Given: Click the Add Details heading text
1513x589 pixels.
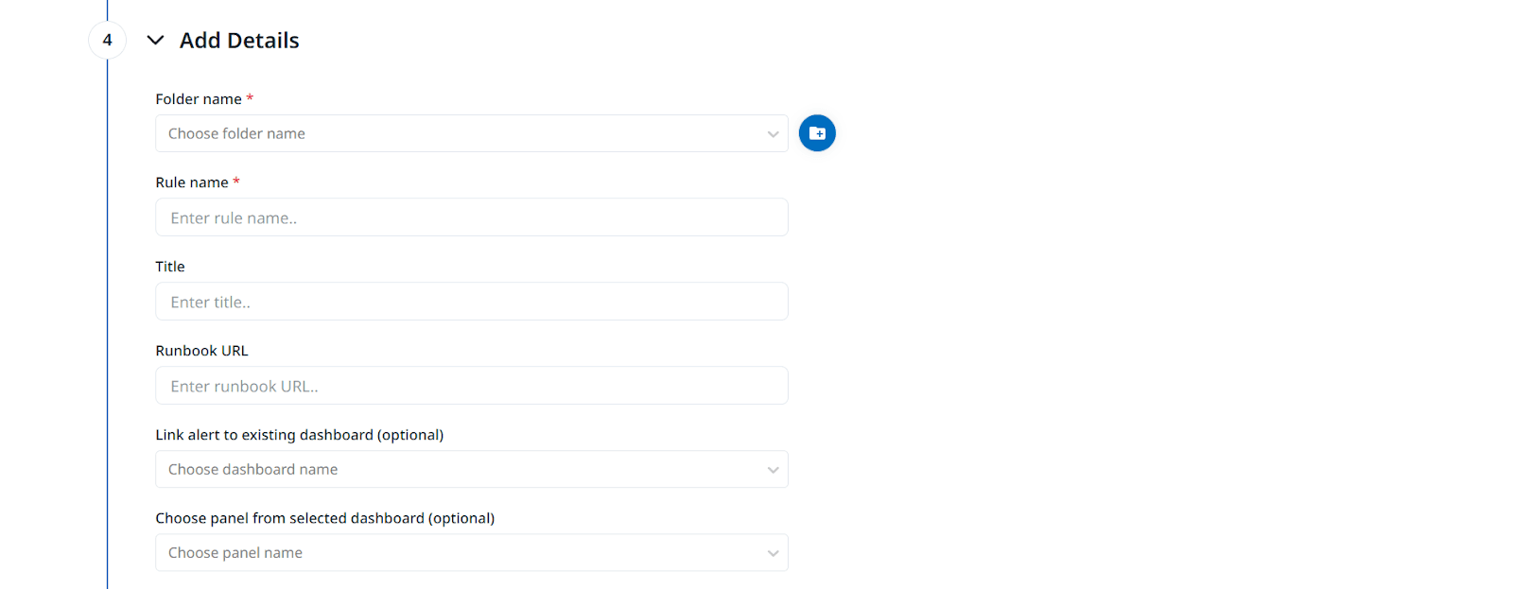Looking at the screenshot, I should [x=239, y=41].
